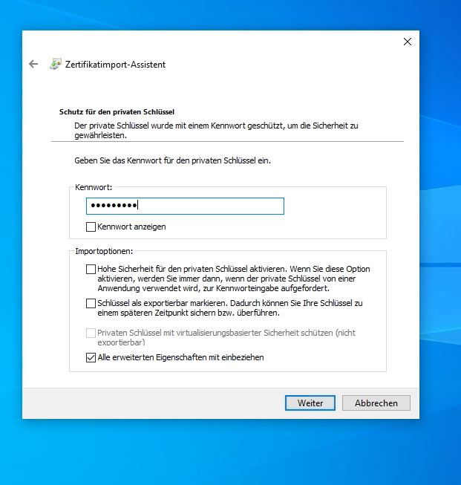Close the Zertifikatimport-Assistent dialog
This screenshot has height=485, width=461.
point(407,42)
